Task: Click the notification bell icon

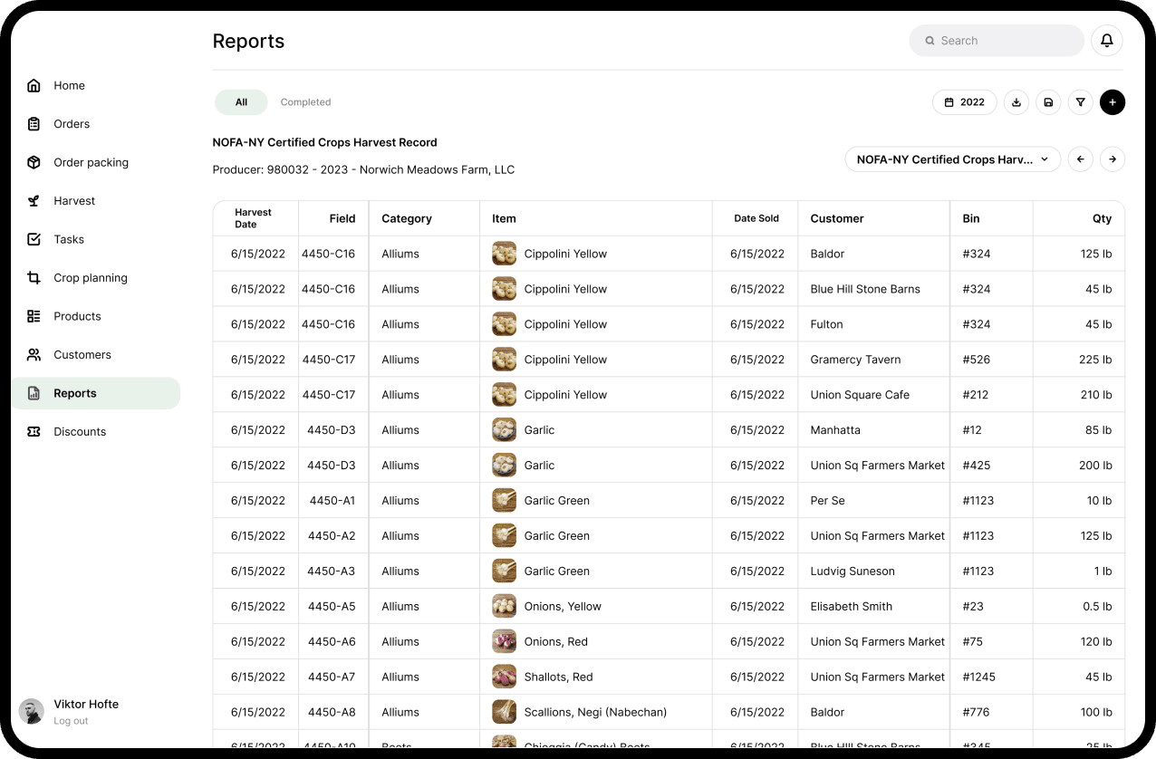Action: tap(1107, 41)
